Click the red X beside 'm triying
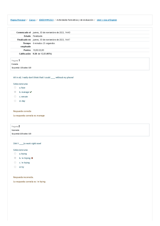The image size is (160, 226). [32, 158]
